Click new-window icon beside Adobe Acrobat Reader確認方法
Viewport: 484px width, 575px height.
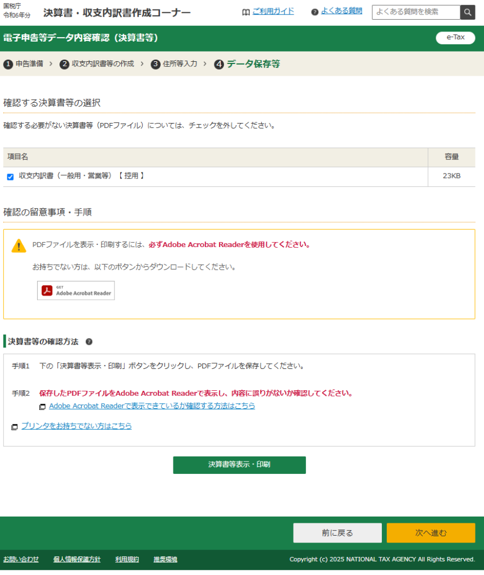[43, 407]
